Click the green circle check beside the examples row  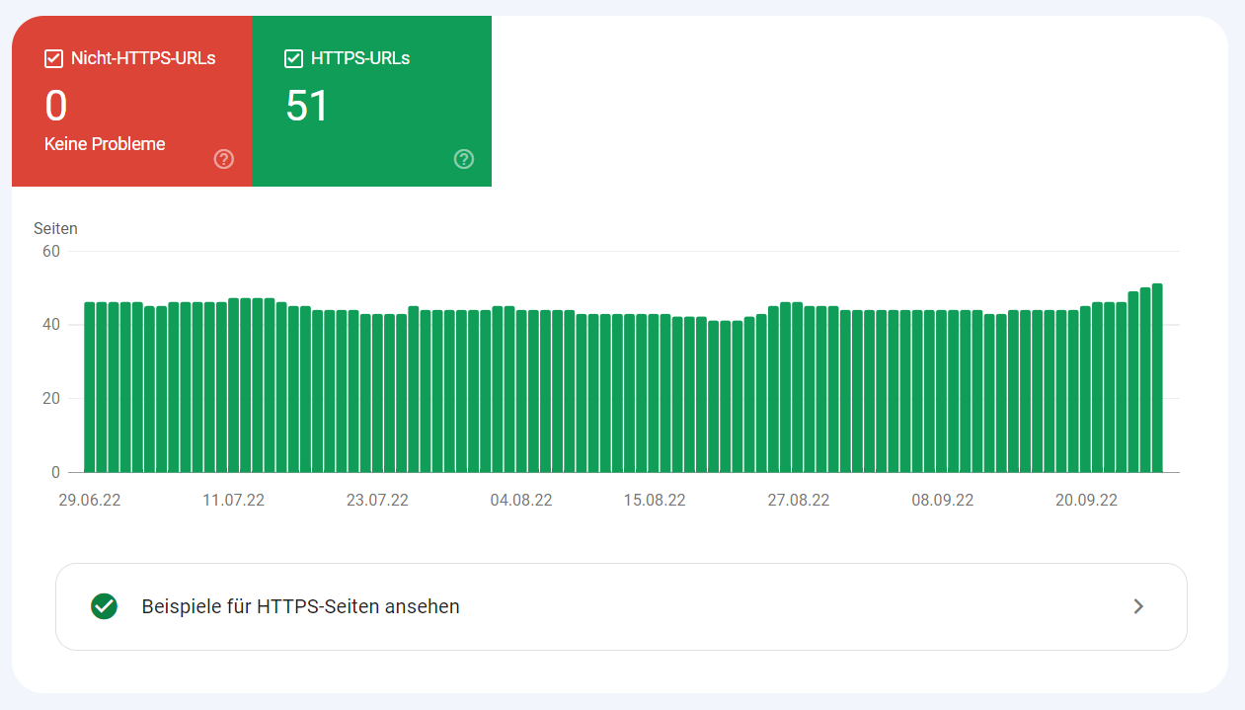(x=104, y=606)
